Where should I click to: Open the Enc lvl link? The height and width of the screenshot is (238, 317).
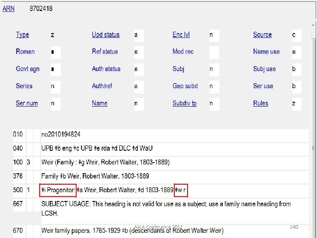(x=181, y=35)
